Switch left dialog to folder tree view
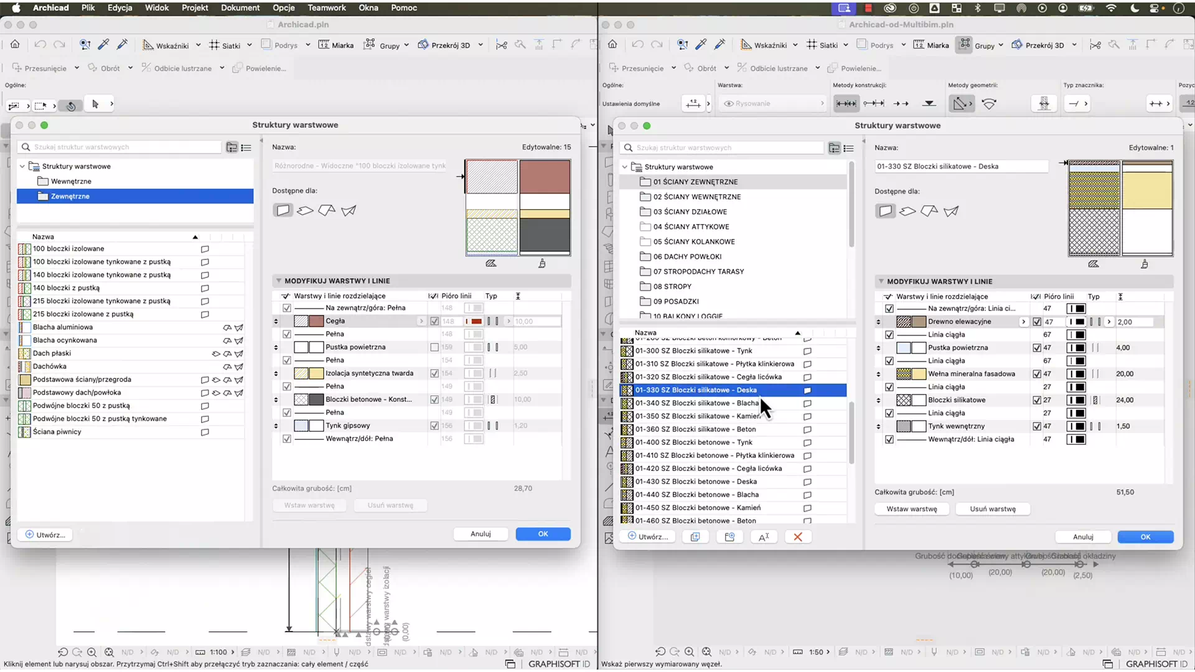This screenshot has height=672, width=1195. coord(232,147)
